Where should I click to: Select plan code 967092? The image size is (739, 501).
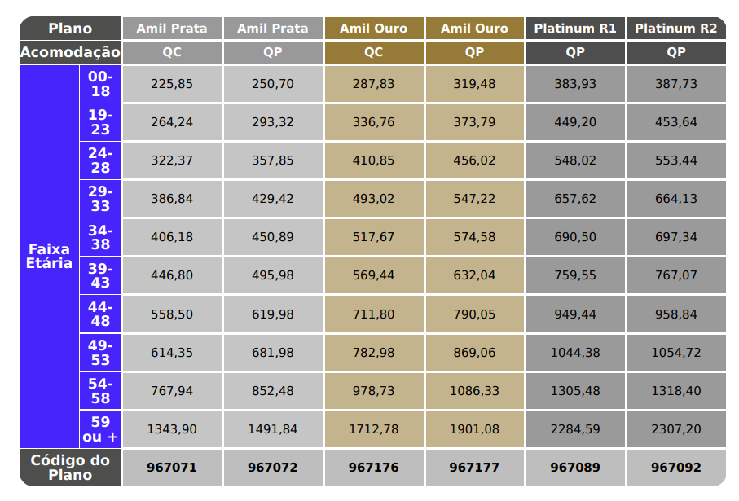(x=675, y=468)
